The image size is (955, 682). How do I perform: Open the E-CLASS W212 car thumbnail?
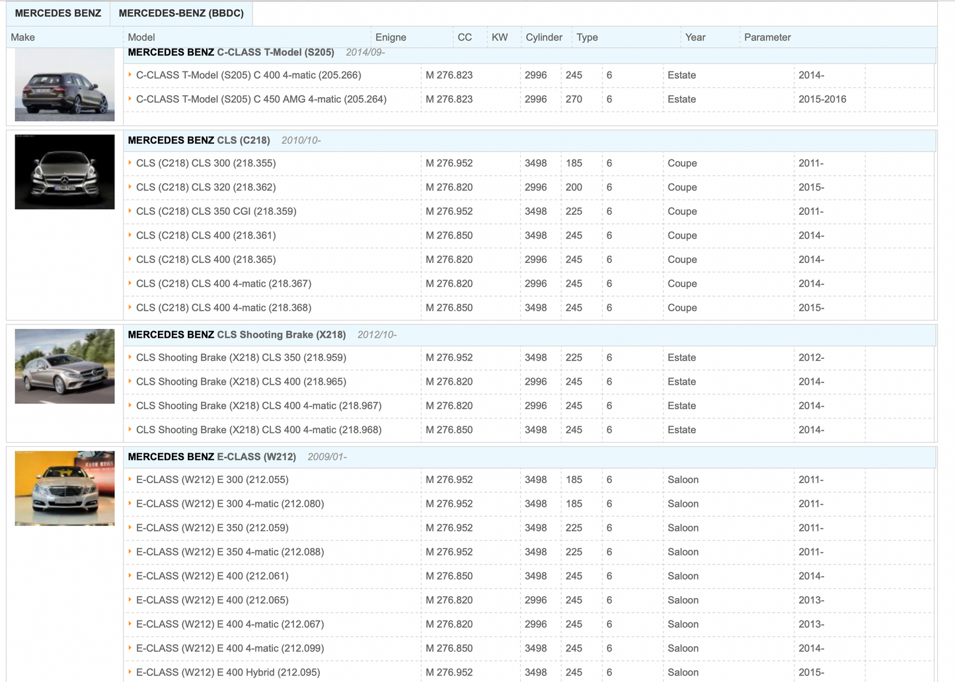[65, 488]
